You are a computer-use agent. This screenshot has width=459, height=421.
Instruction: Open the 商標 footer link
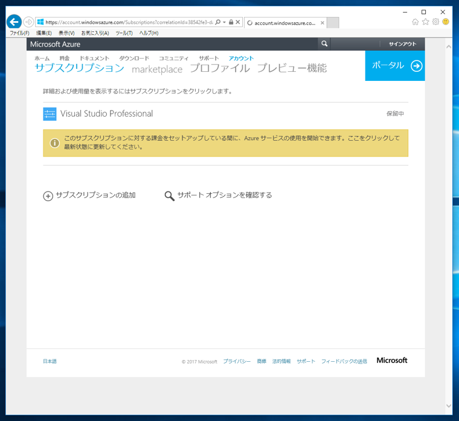[262, 361]
